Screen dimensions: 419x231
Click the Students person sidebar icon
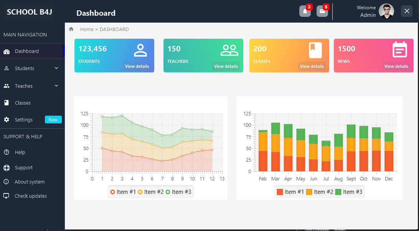(x=7, y=68)
